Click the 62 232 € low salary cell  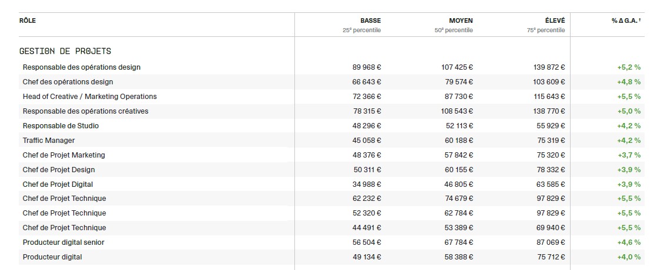pyautogui.click(x=367, y=199)
